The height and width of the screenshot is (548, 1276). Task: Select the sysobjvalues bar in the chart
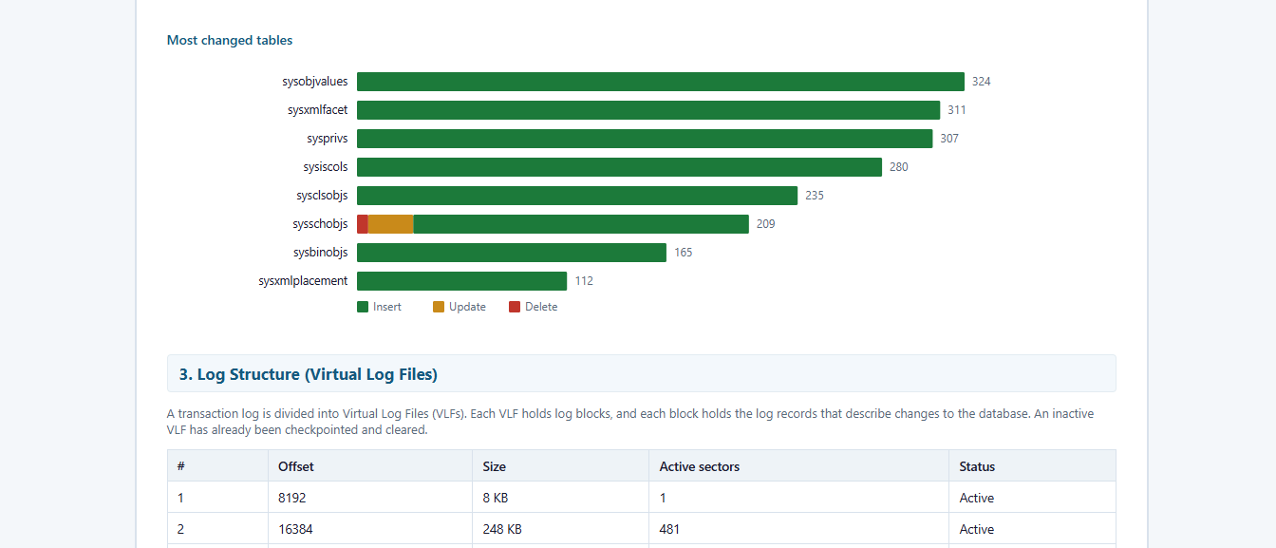coord(661,82)
